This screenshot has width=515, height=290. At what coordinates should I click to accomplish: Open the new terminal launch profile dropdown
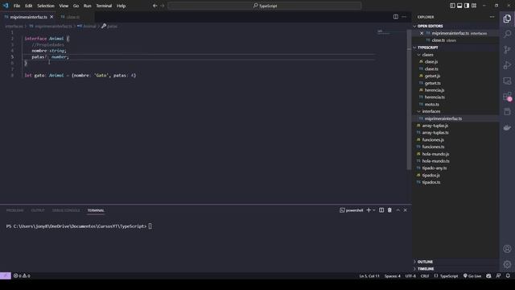[374, 210]
